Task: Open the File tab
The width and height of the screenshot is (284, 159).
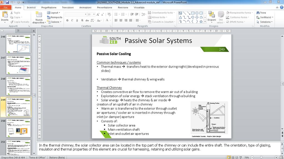Action: (6, 8)
